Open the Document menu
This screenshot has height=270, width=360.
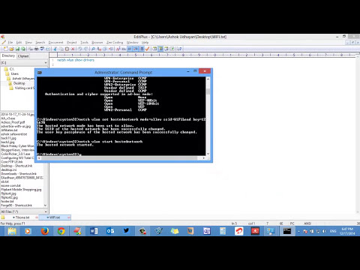click(x=55, y=43)
